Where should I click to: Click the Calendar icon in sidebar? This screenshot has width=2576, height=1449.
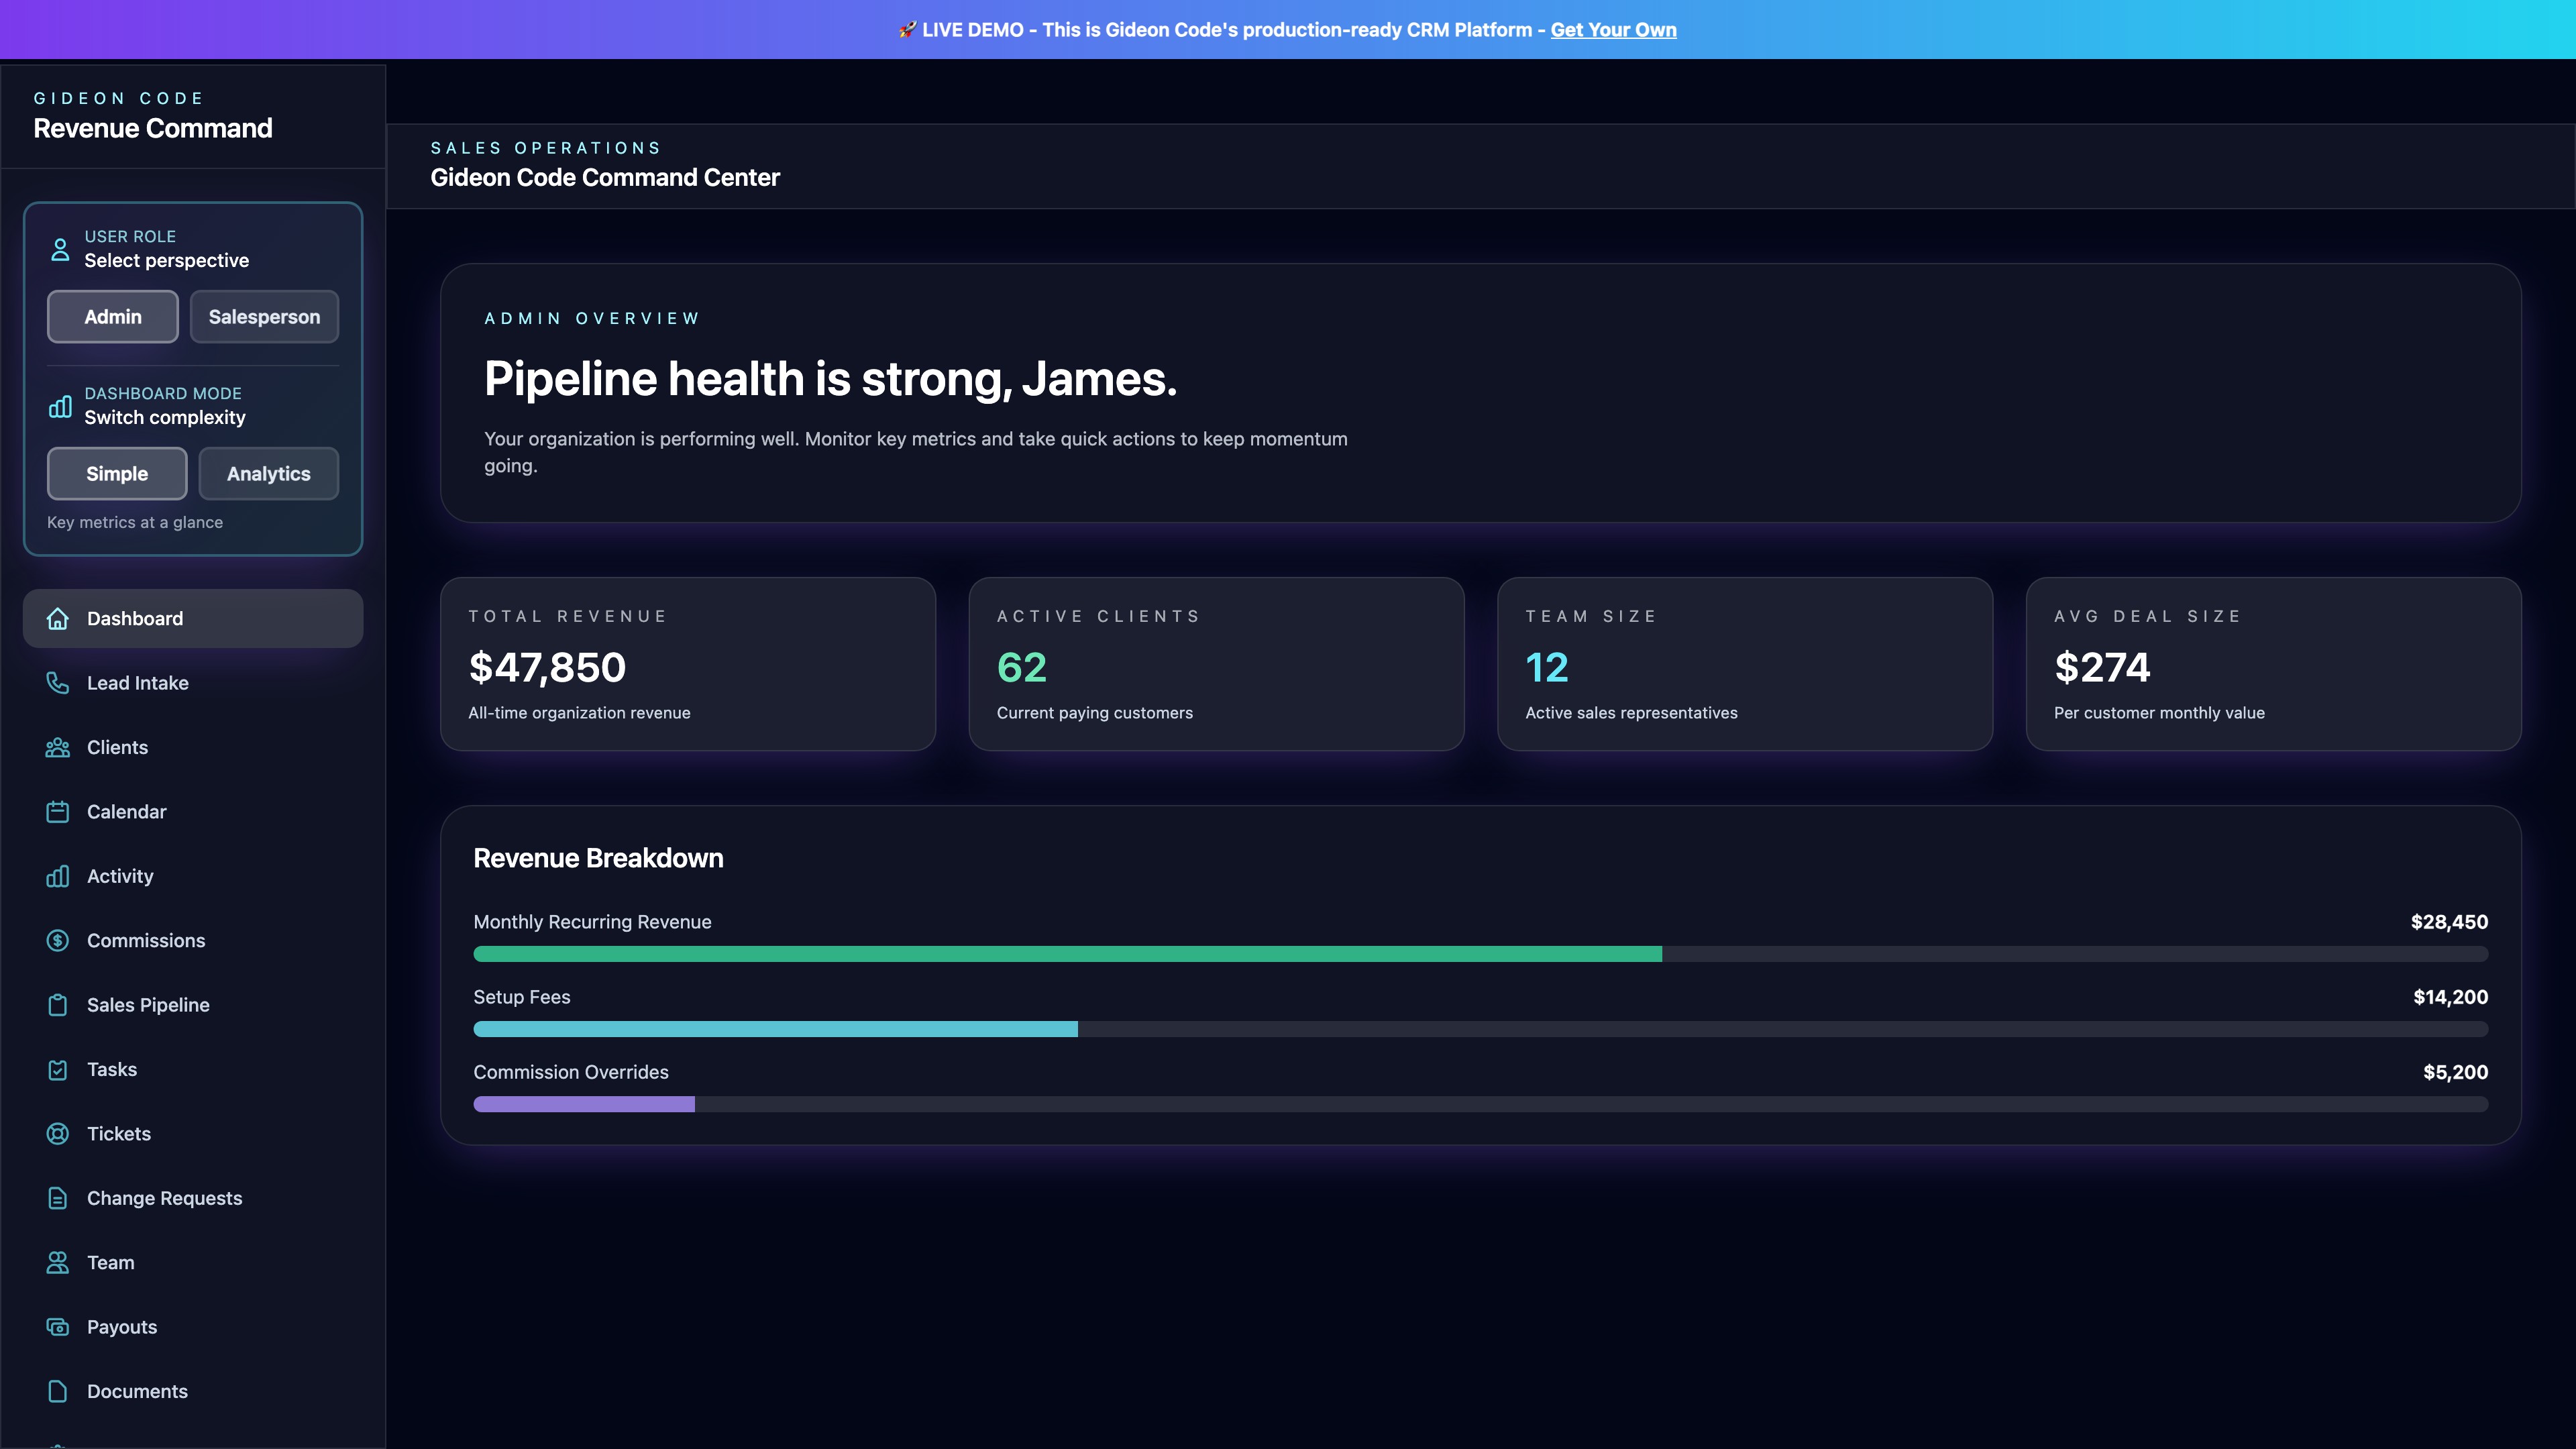[x=58, y=812]
